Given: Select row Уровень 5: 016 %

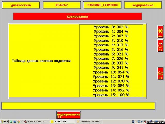Looking at the screenshot, I should (x=111, y=50).
